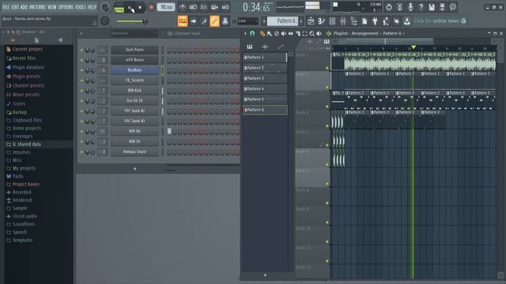
Task: Toggle typing keyboard to piano icon
Action: [183, 21]
